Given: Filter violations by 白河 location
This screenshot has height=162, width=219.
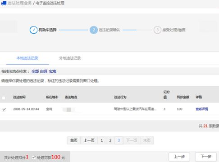Looking at the screenshot, I should pyautogui.click(x=44, y=71).
